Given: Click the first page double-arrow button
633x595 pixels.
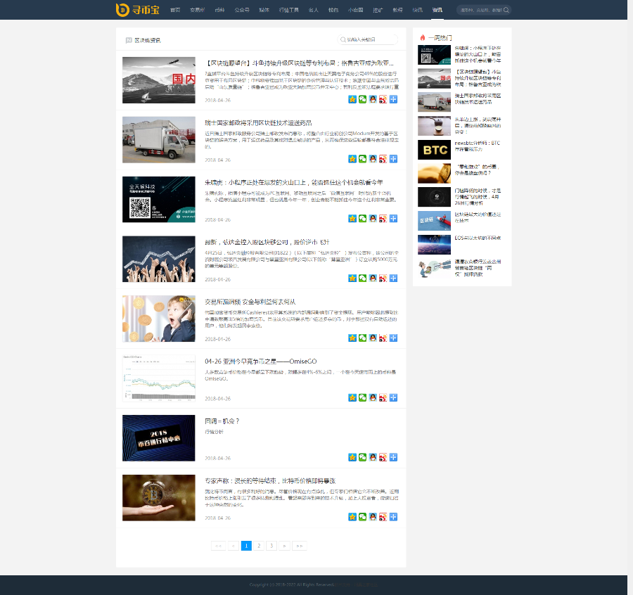Looking at the screenshot, I should [219, 546].
